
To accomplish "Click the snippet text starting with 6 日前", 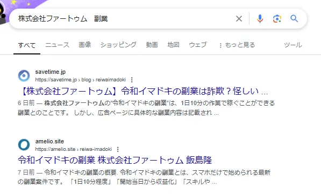I will coord(146,108).
